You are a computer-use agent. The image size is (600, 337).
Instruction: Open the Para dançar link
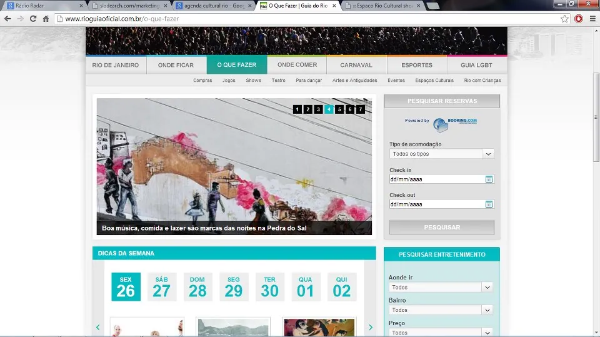coord(309,81)
